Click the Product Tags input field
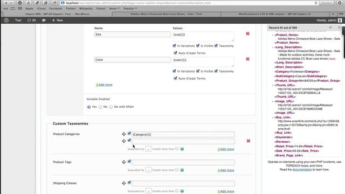 [x=183, y=163]
